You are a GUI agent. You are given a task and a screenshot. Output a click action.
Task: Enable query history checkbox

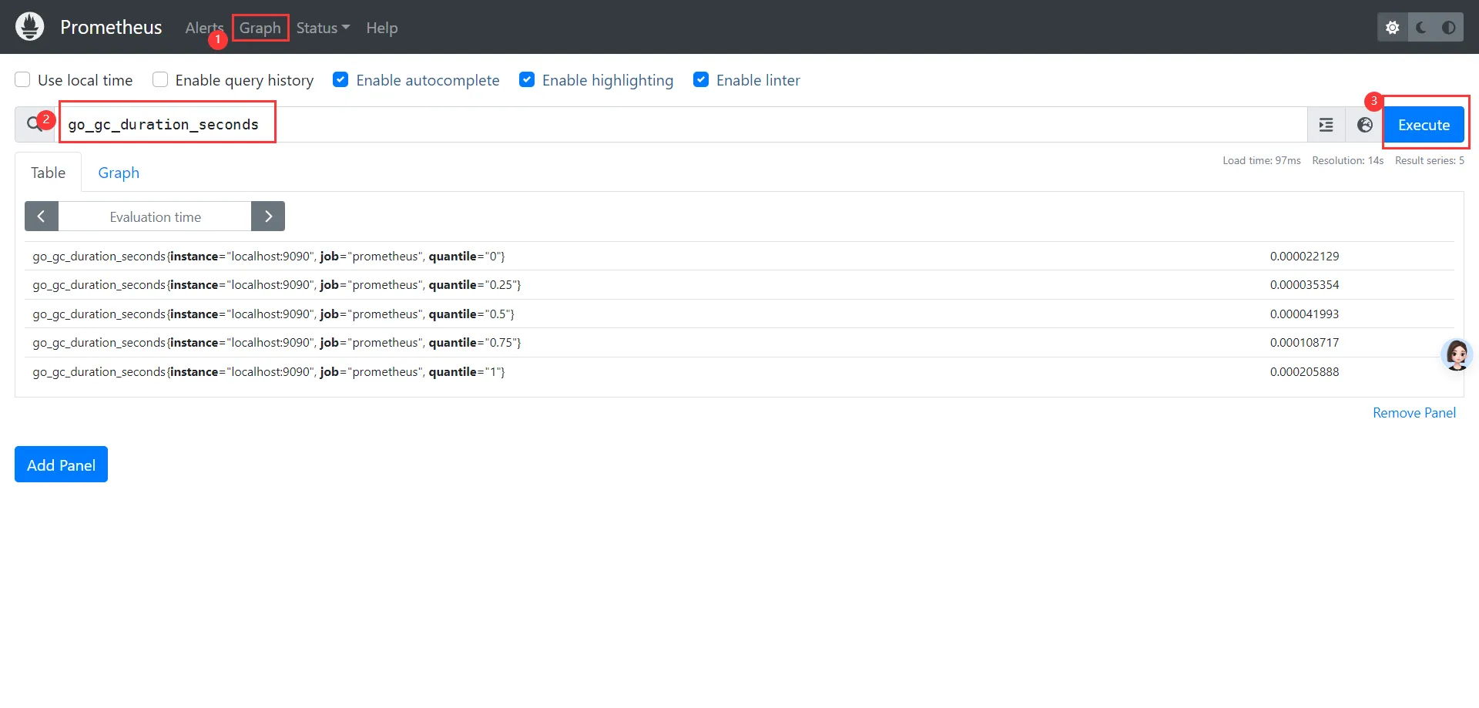(160, 80)
